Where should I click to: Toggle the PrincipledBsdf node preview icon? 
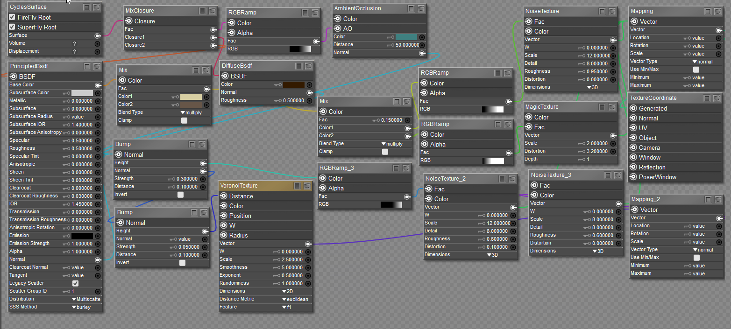pyautogui.click(x=97, y=66)
